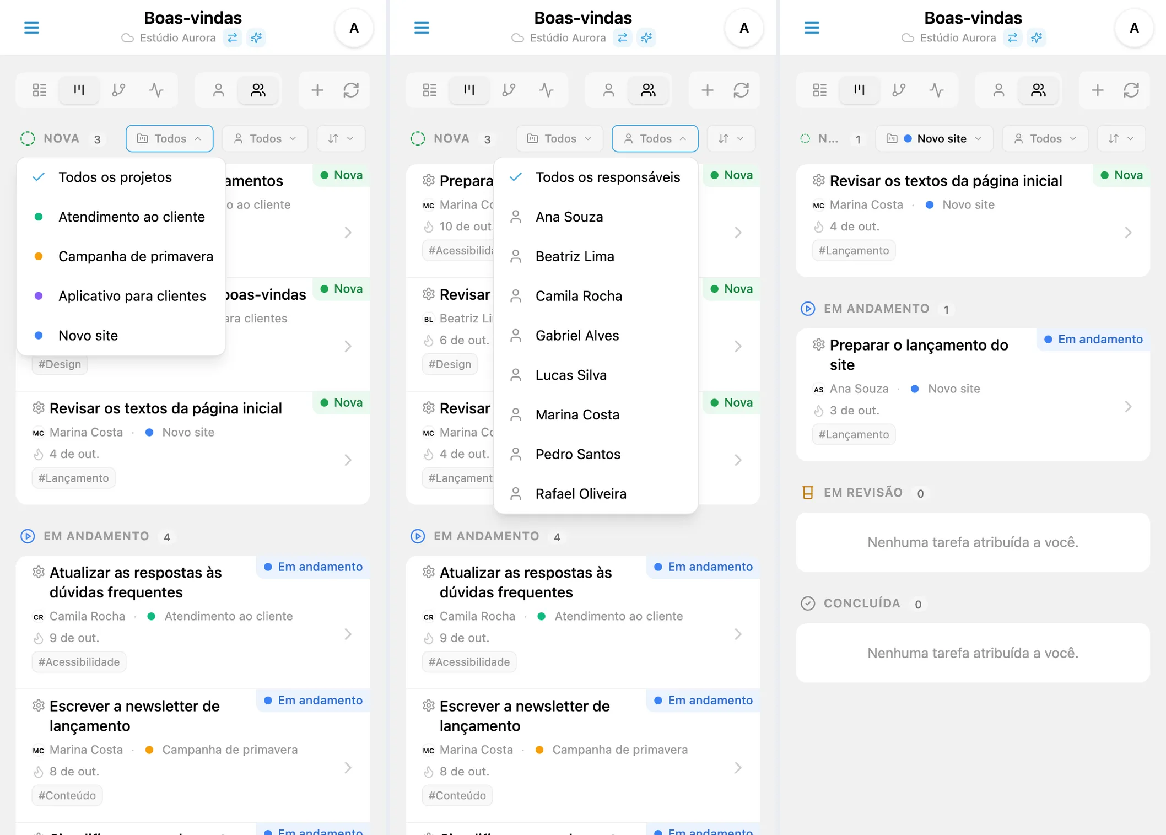Show only my tasks in left panel
Image resolution: width=1166 pixels, height=835 pixels.
[x=218, y=90]
